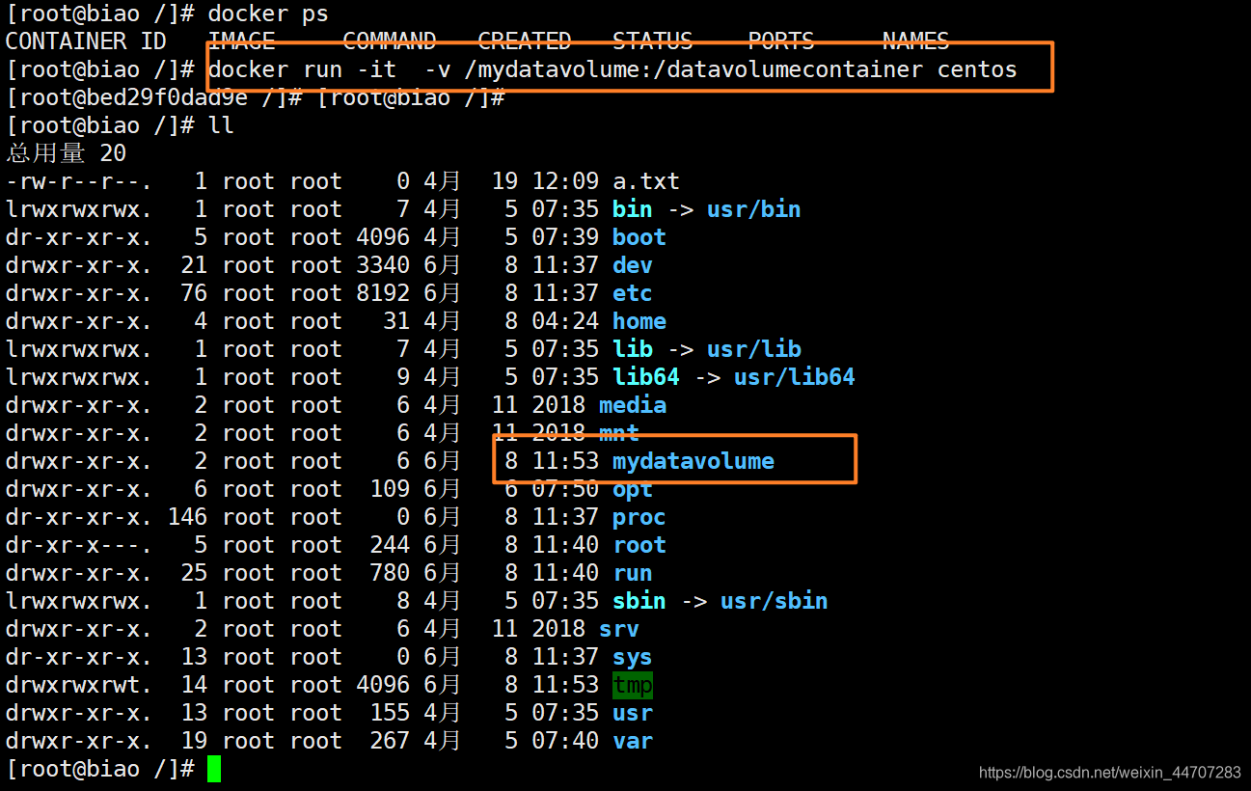Screen dimensions: 1251x791
Task: Click the 'drwxrwxrwt.' permissions of tmp
Action: point(79,685)
